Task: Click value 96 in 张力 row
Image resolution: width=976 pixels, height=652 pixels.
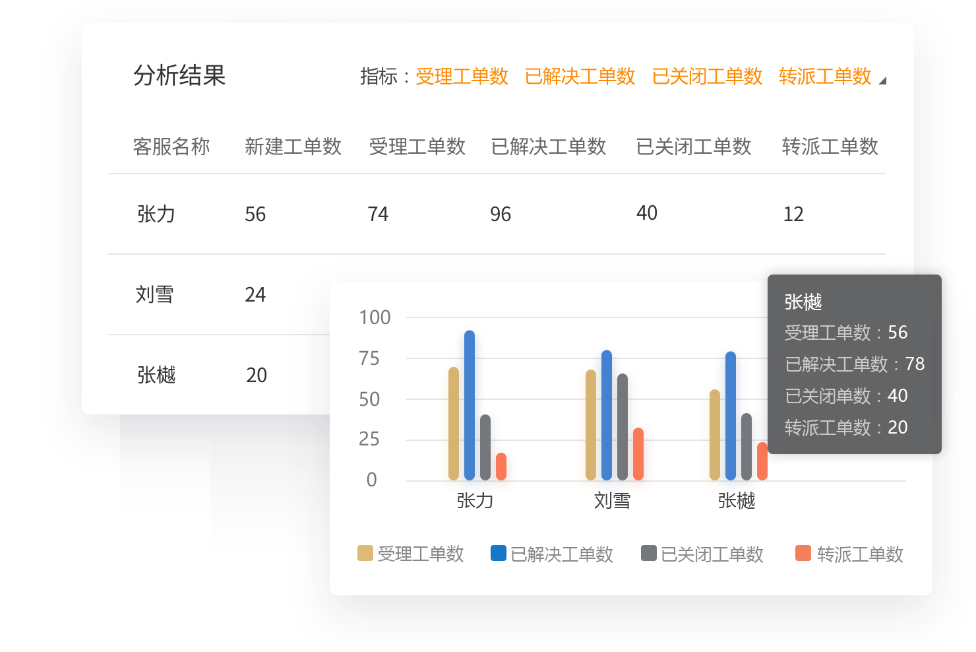Action: click(x=501, y=214)
